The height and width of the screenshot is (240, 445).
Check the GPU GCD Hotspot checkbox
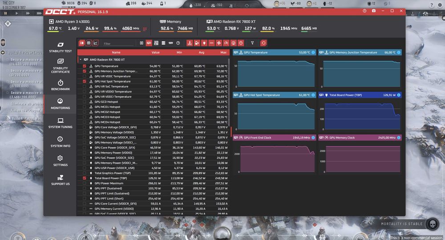(84, 102)
